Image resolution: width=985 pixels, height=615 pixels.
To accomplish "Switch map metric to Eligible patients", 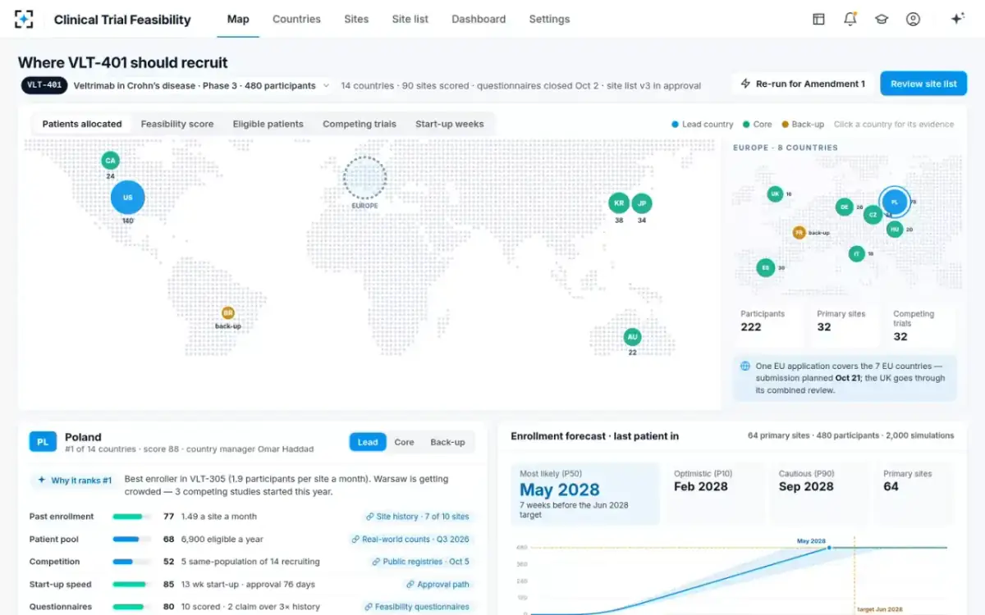I will tap(268, 124).
